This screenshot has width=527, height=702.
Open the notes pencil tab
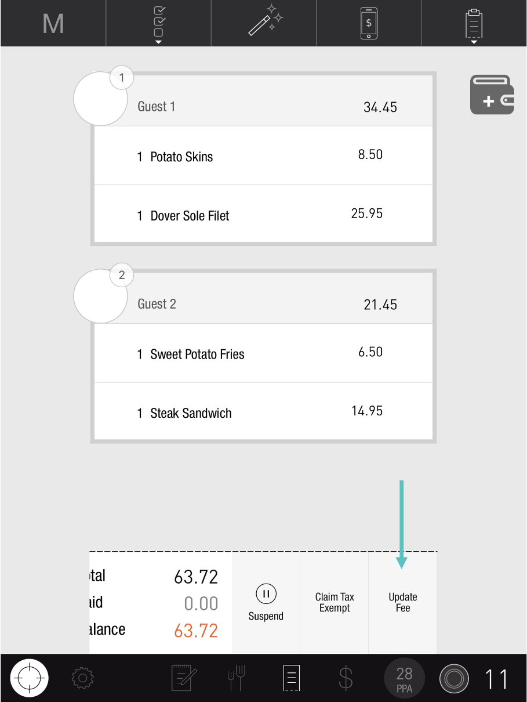(184, 678)
